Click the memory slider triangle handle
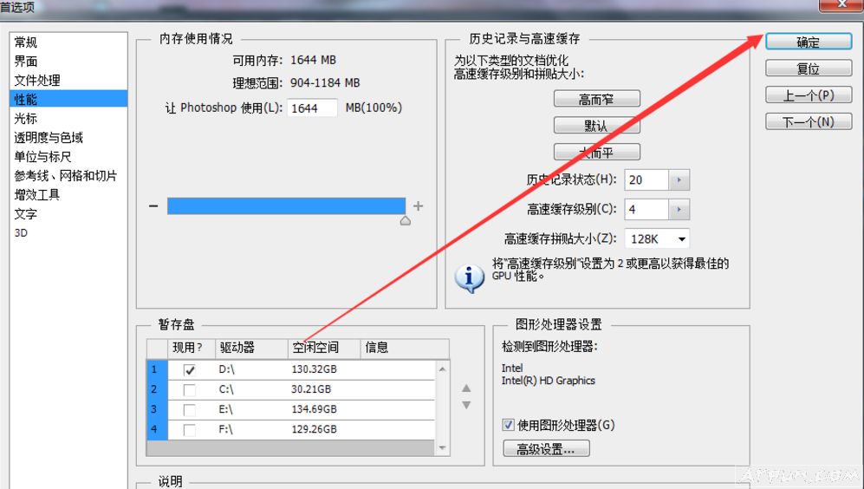 pos(405,220)
